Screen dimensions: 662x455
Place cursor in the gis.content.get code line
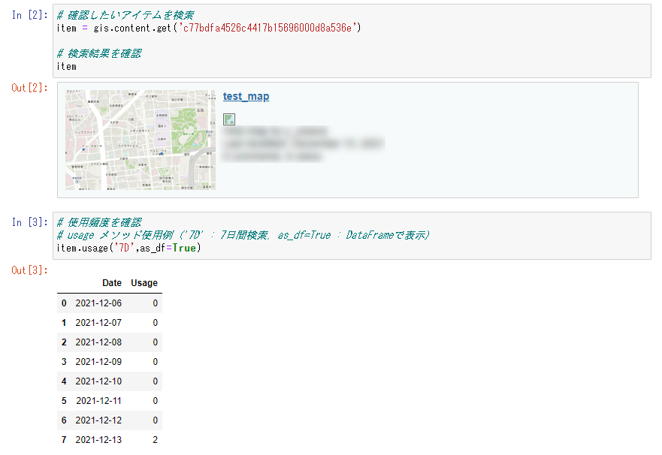209,28
